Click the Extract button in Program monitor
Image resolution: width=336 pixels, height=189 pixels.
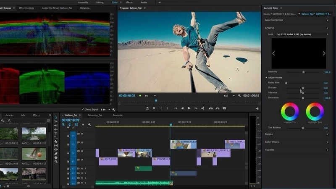[x=218, y=108]
